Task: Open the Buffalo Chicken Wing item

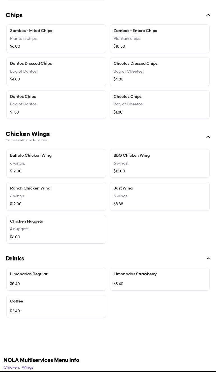Action: tap(56, 163)
